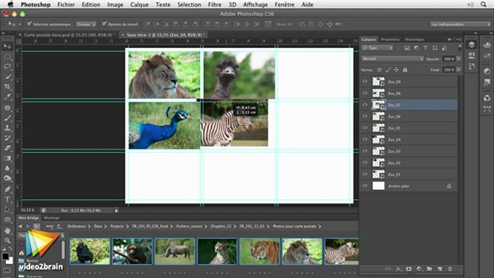Select the Clone Stamp tool
Viewport: 494px width, 278px height.
[x=7, y=128]
